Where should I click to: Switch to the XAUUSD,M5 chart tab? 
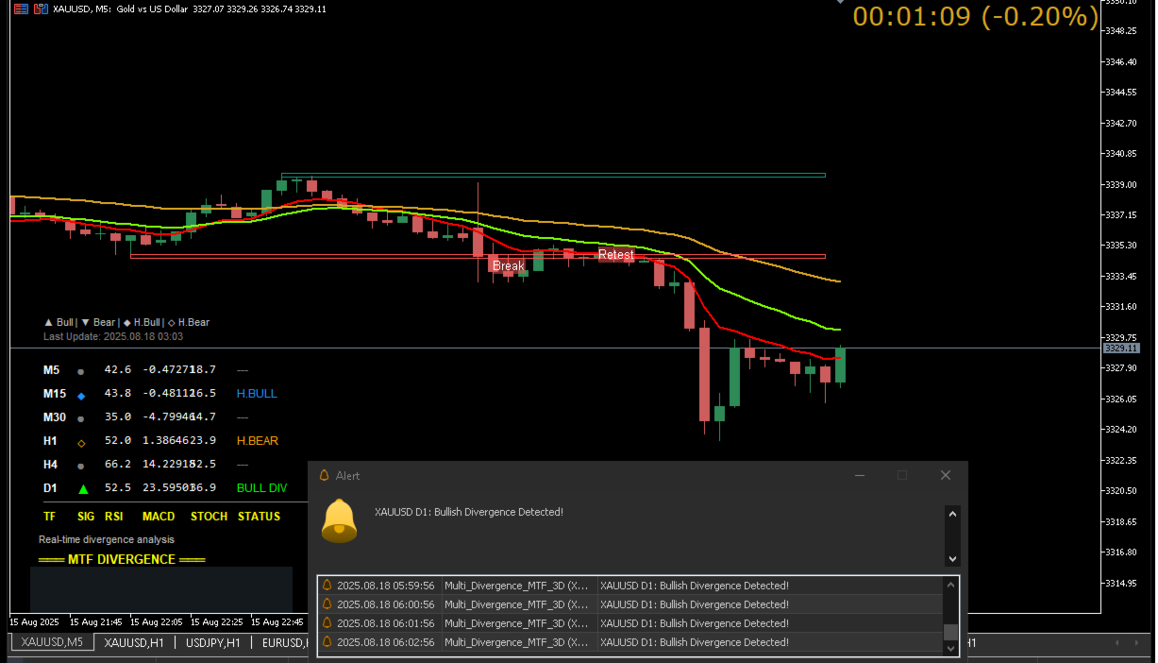(52, 642)
